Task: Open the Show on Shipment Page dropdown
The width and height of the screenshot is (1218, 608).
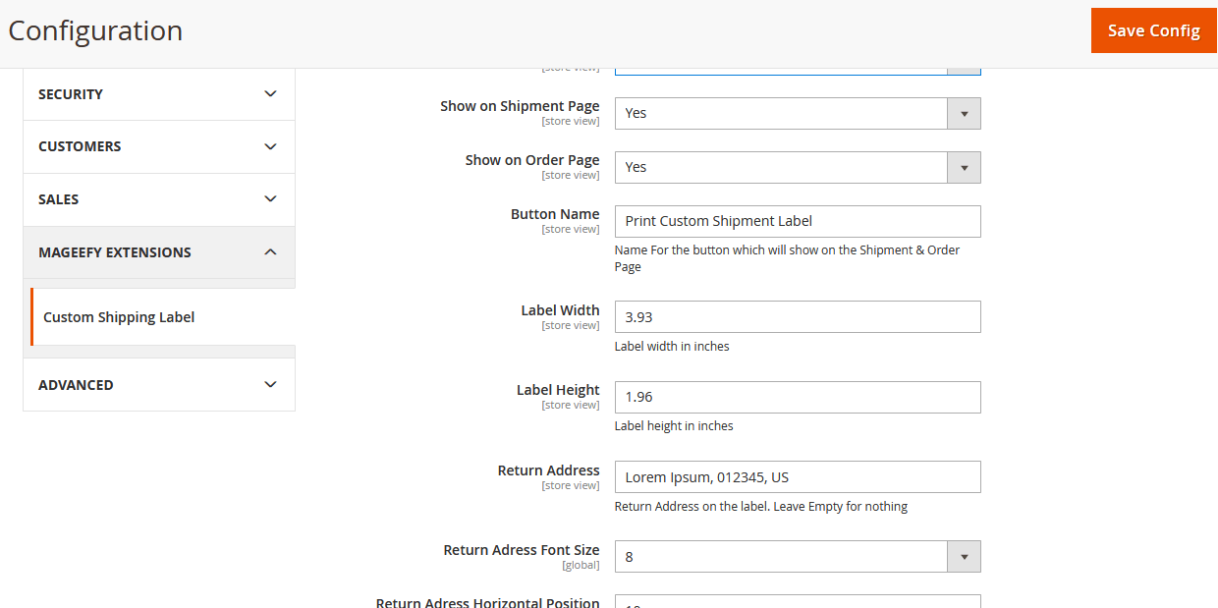Action: point(797,113)
